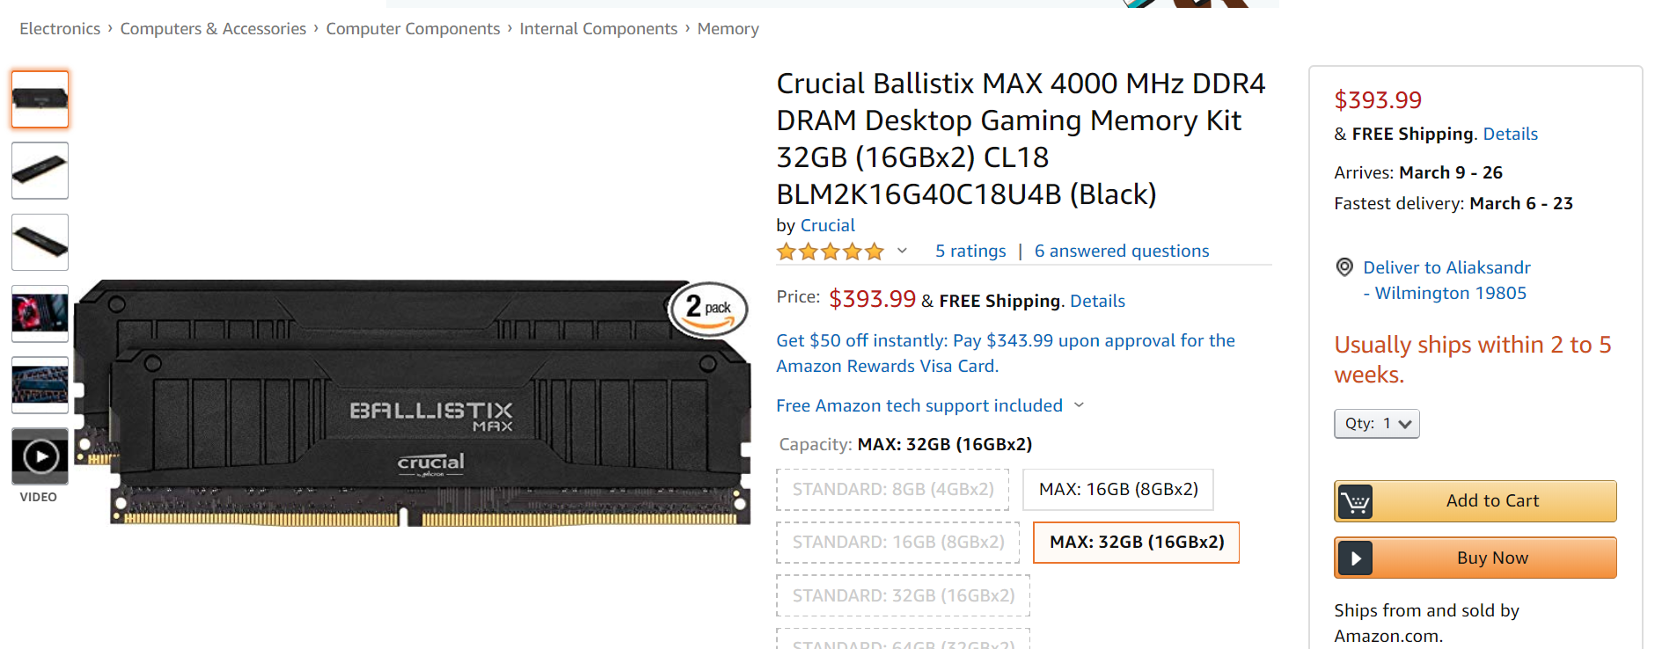1662x649 pixels.
Task: Expand the star ratings breakdown chevron
Action: click(902, 252)
